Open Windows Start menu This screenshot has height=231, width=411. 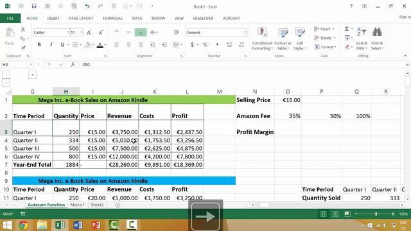(x=7, y=225)
